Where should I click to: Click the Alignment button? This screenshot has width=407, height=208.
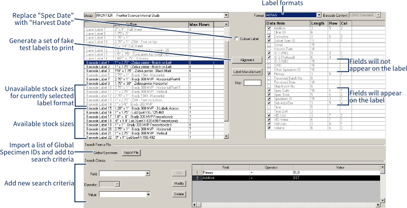[247, 60]
